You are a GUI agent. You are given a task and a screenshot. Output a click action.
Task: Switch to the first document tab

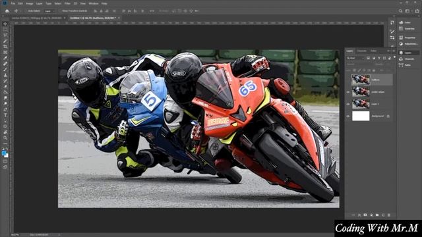click(37, 18)
